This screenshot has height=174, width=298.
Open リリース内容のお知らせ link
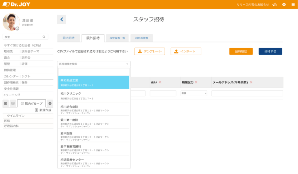pyautogui.click(x=253, y=5)
